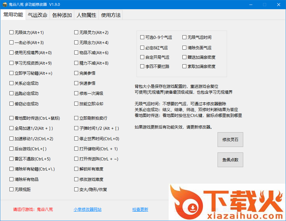The height and width of the screenshot is (221, 286).
Task: Close the trainer window
Action: (279, 5)
